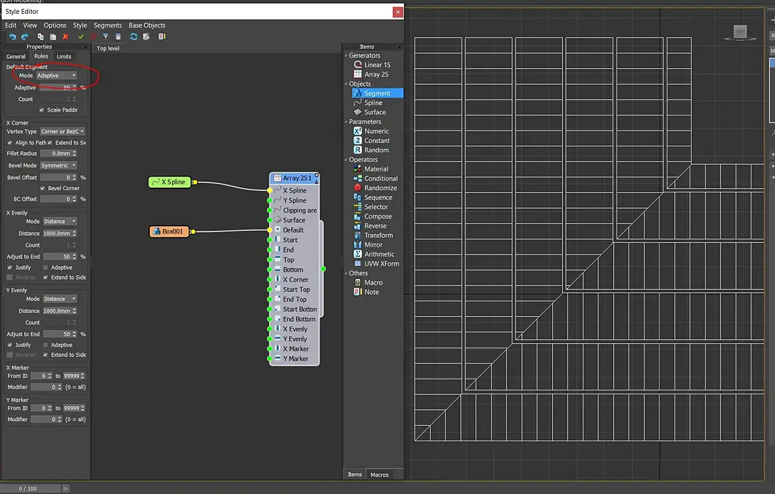Click the blue refresh arrows icon

click(133, 37)
